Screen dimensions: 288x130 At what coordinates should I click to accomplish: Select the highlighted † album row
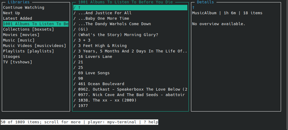click(130, 8)
